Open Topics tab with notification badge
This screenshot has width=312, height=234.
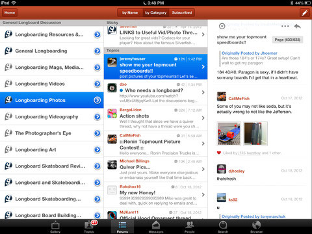pos(89,227)
